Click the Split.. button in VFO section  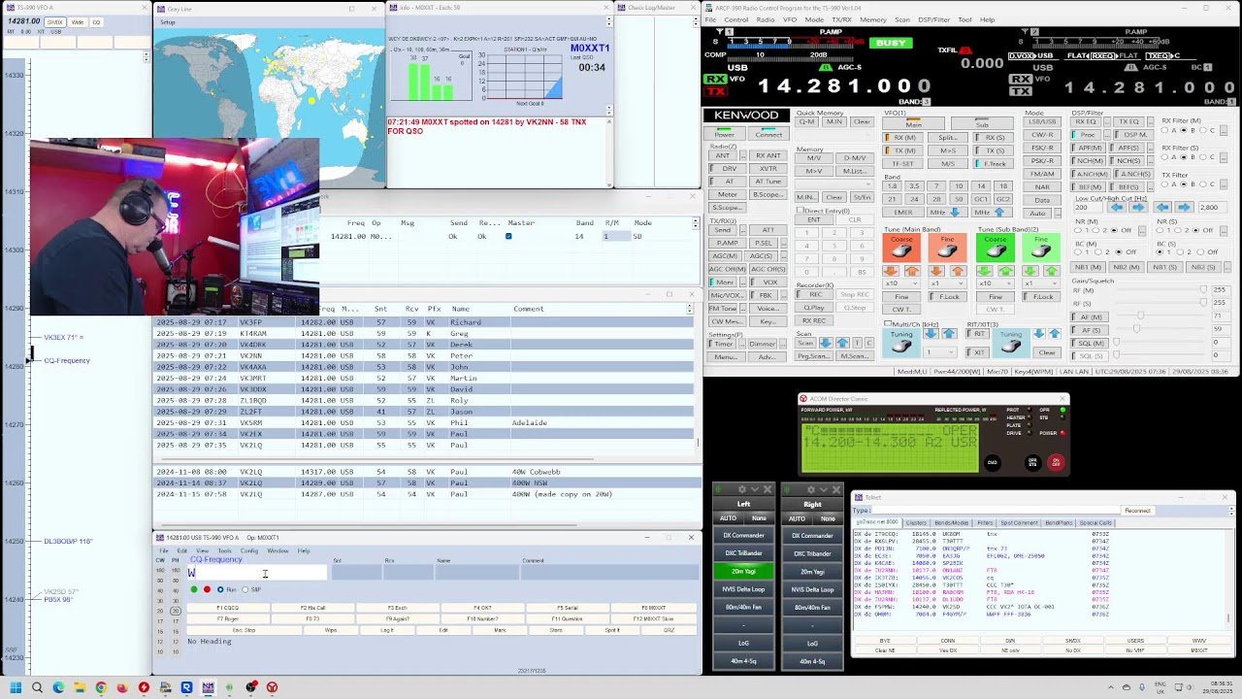(x=948, y=138)
